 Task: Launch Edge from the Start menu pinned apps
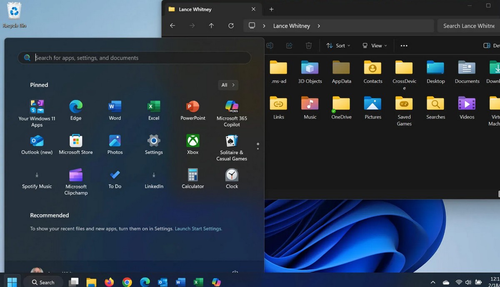click(x=76, y=110)
